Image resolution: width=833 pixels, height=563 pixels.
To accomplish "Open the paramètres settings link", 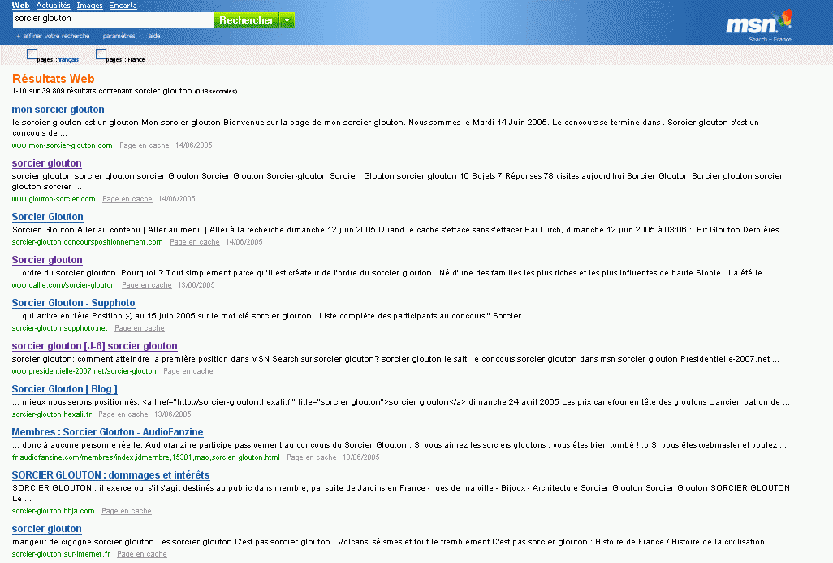I will pyautogui.click(x=119, y=36).
